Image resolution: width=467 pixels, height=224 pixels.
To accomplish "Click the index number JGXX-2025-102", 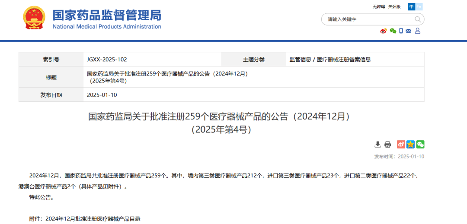I will pos(107,60).
